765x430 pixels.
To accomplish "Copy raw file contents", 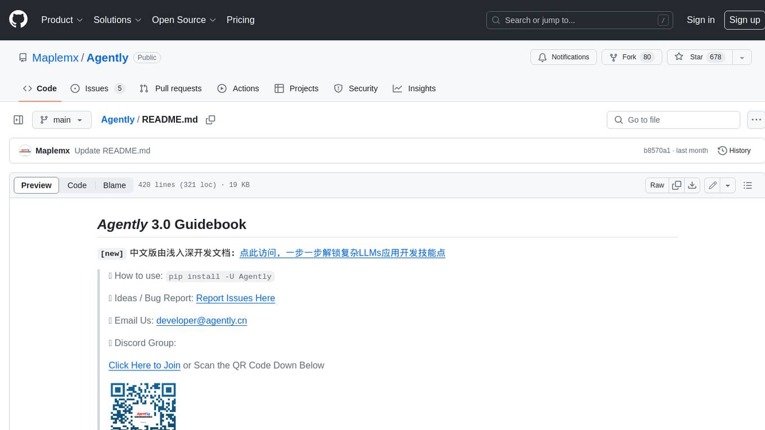I will (677, 185).
